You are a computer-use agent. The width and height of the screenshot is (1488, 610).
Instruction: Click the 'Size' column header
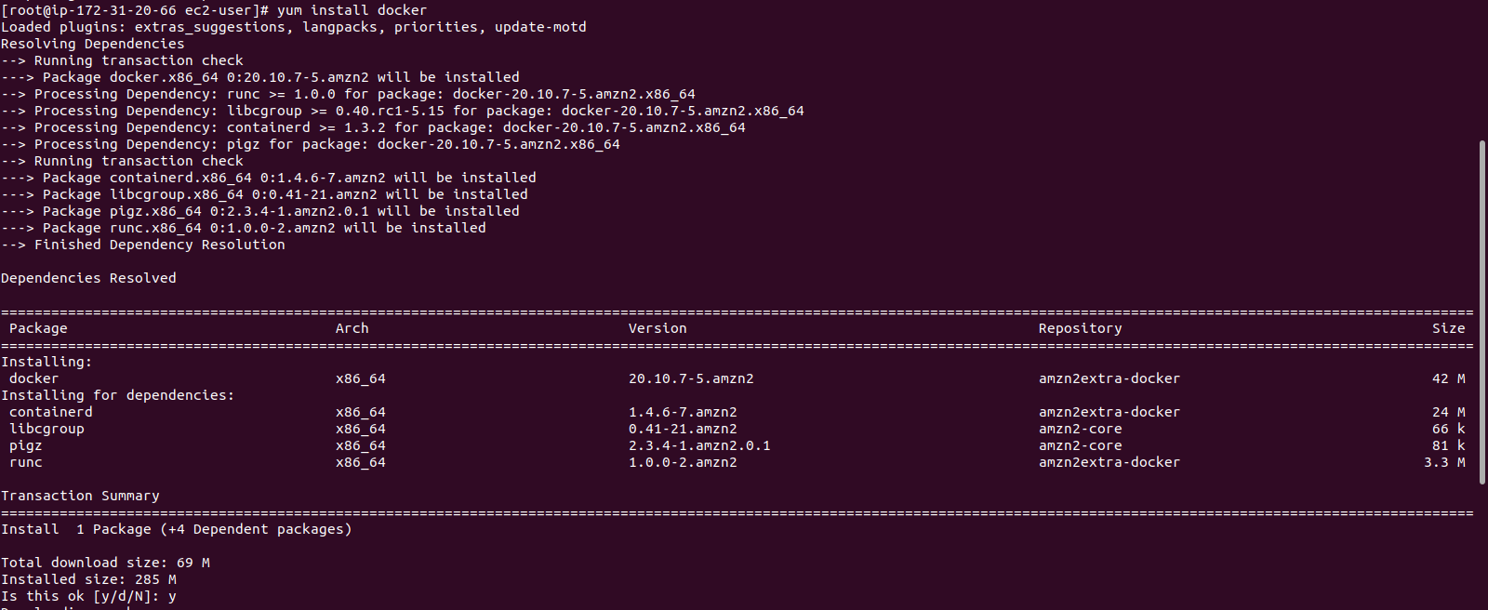[x=1449, y=328]
